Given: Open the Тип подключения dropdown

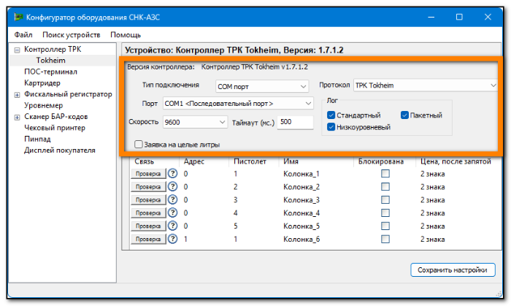Looking at the screenshot, I should [262, 86].
